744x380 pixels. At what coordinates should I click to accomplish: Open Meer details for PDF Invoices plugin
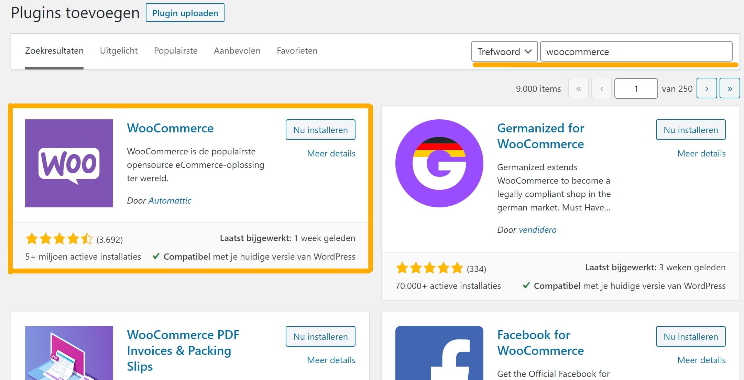(x=331, y=360)
